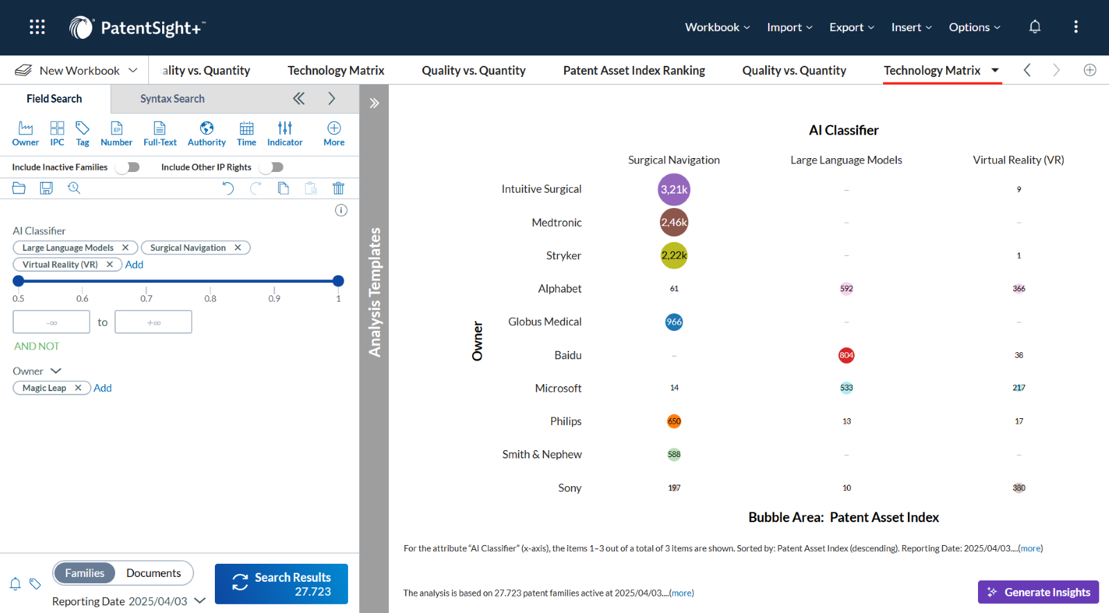
Task: Switch results to Documents
Action: tap(154, 573)
